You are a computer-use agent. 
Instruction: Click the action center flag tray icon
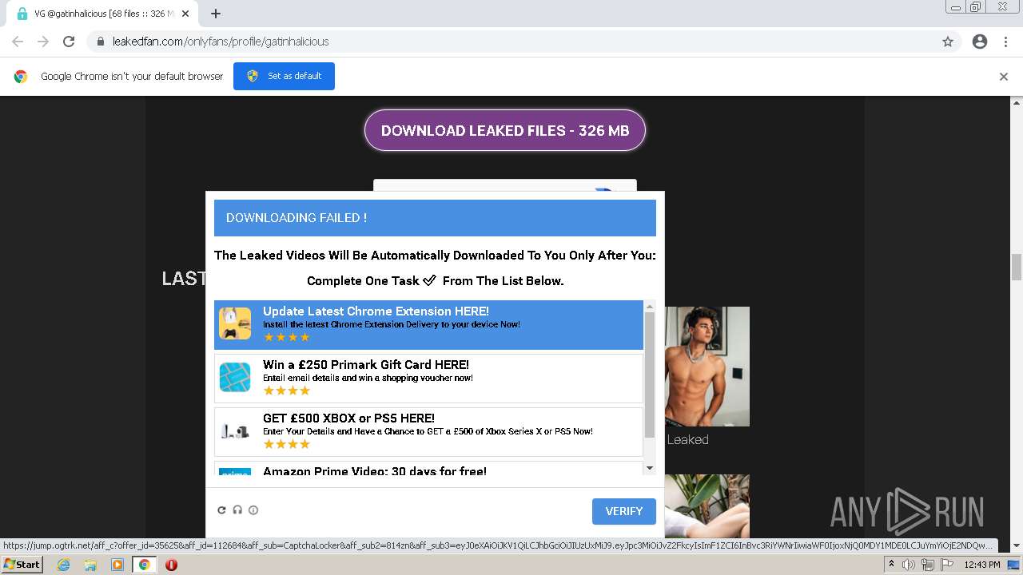coord(946,565)
